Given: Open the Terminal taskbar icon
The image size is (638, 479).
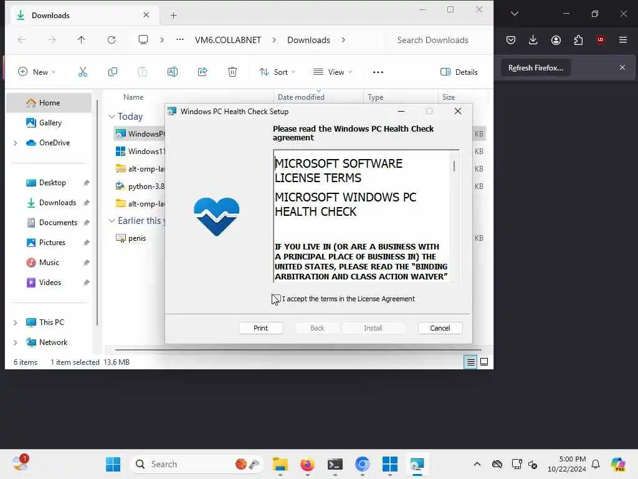Looking at the screenshot, I should [x=335, y=464].
